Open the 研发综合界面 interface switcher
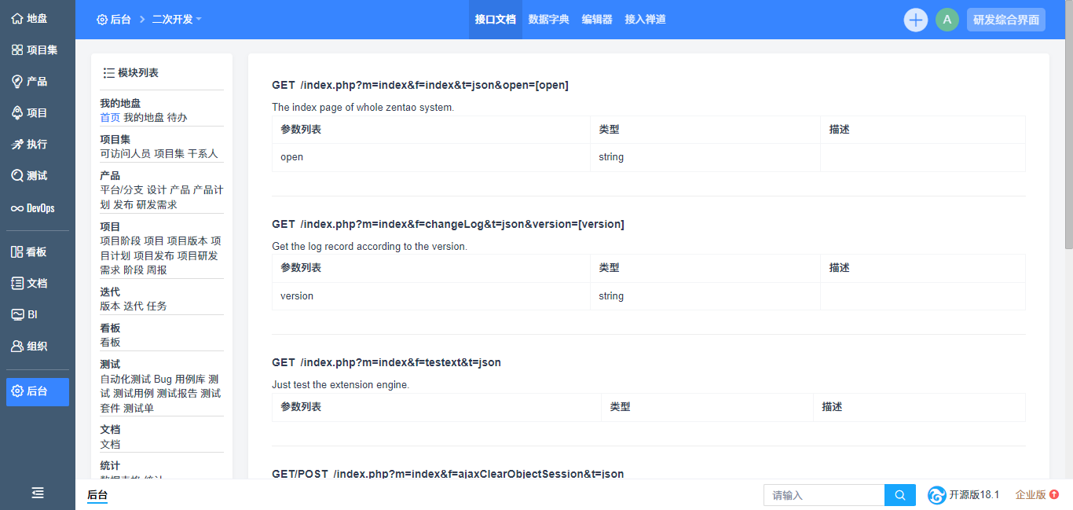Viewport: 1073px width, 510px height. coord(1006,20)
